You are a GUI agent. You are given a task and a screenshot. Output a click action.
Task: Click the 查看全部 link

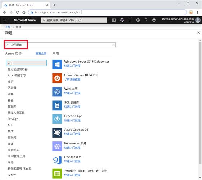tap(41, 53)
